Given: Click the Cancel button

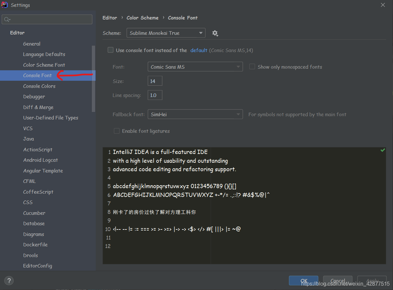Looking at the screenshot, I should 338,281.
